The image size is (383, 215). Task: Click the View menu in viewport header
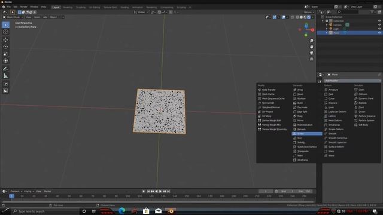coord(29,17)
